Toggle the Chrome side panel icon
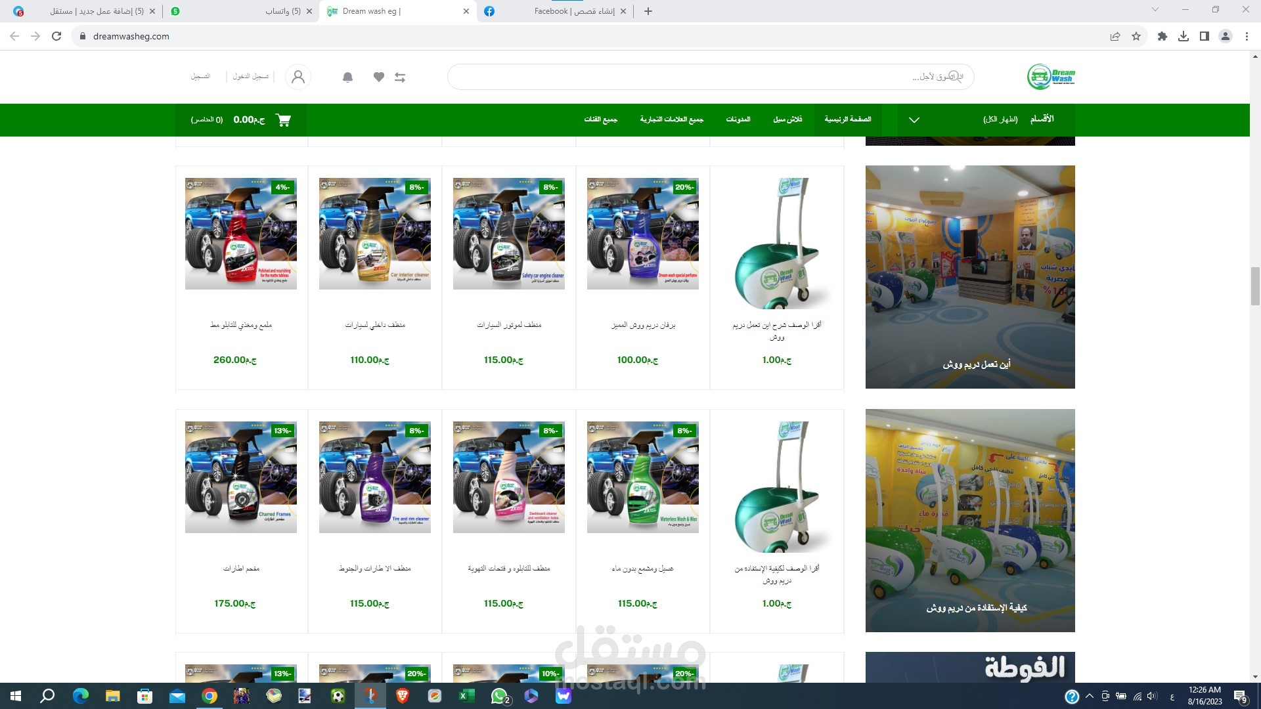 coord(1205,36)
